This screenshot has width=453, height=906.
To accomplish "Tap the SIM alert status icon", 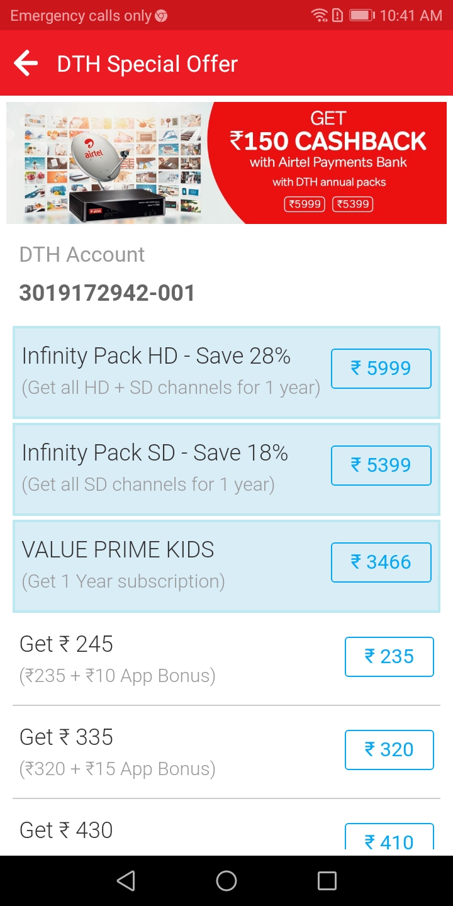I will click(x=337, y=15).
